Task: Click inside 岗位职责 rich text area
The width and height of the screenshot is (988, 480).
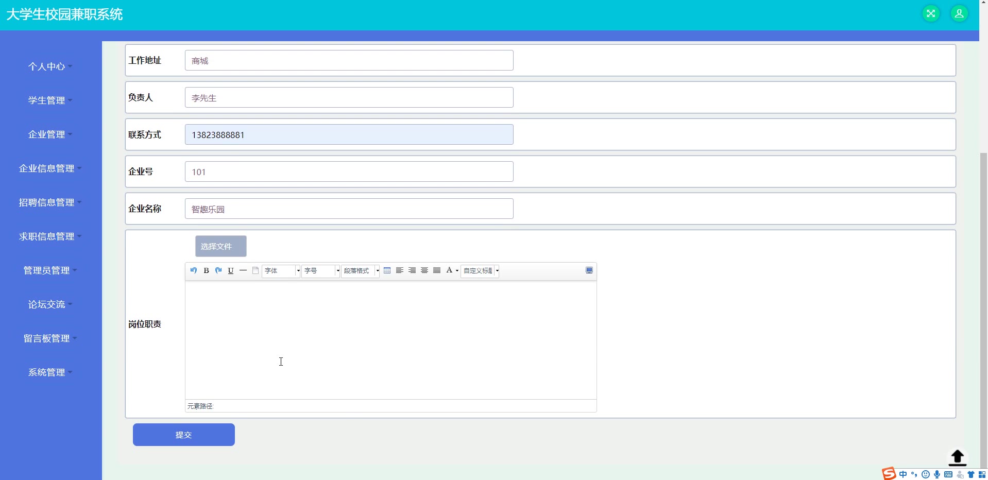Action: point(391,340)
